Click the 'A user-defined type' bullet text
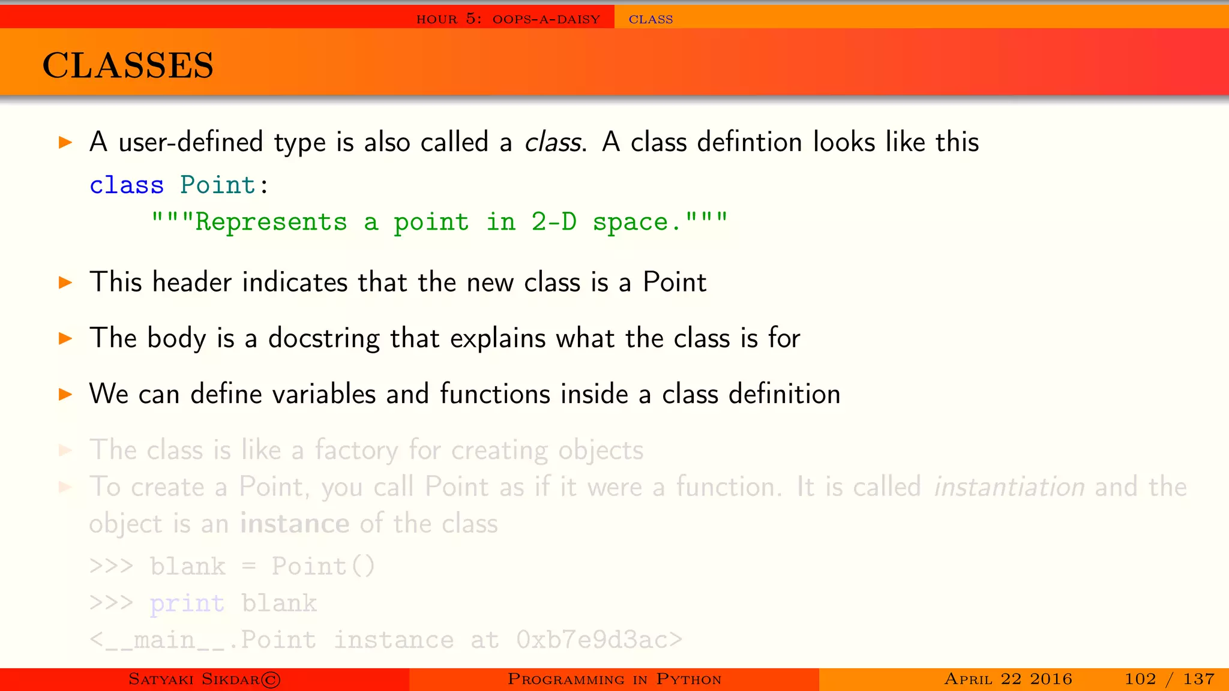 click(x=534, y=142)
